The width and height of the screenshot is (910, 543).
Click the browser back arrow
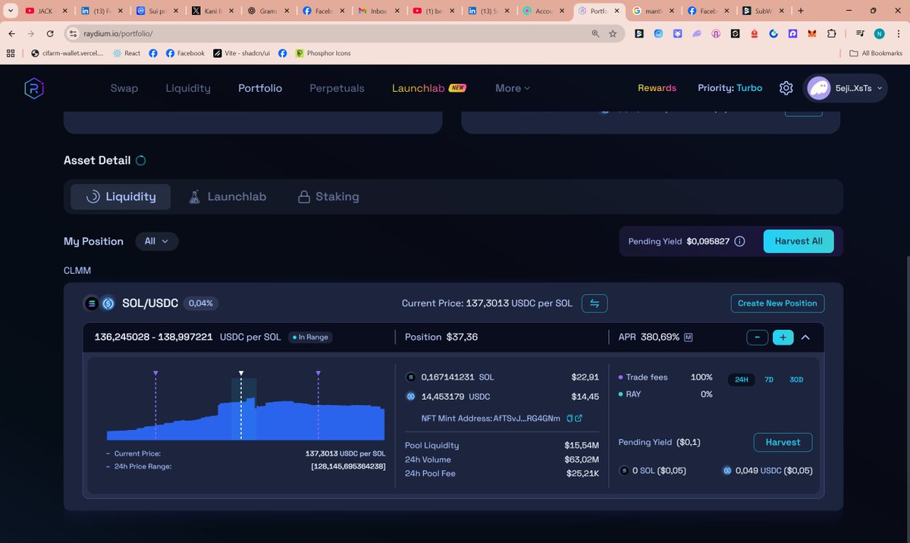pos(12,33)
